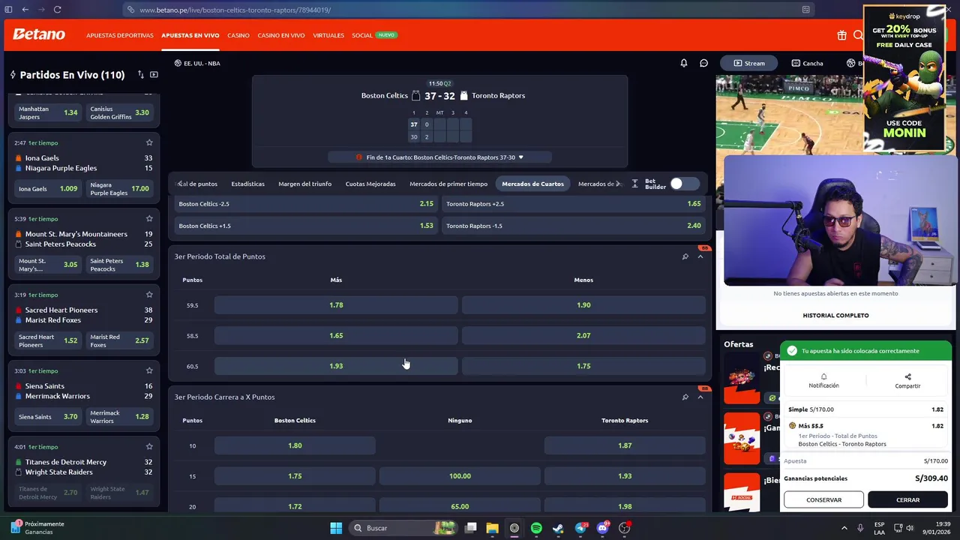Click the browser reload icon
Screen dimensions: 960x540
coord(57,10)
